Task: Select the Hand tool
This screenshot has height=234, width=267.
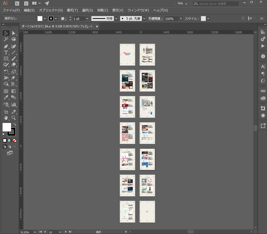Action: 6,118
